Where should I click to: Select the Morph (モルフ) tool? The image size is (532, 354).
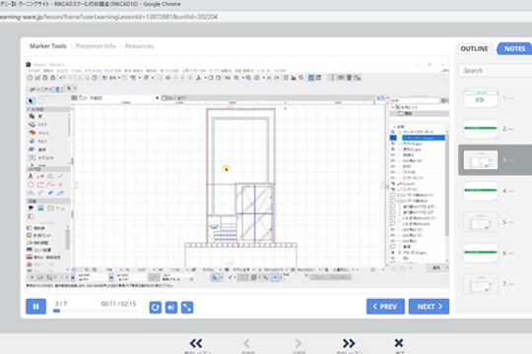tap(38, 142)
